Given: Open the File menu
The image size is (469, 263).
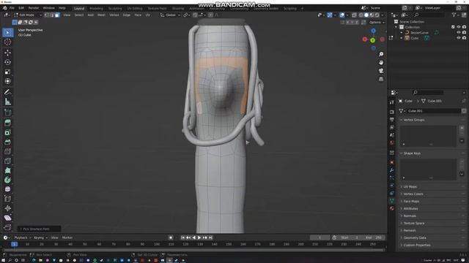Looking at the screenshot, I should [x=12, y=8].
